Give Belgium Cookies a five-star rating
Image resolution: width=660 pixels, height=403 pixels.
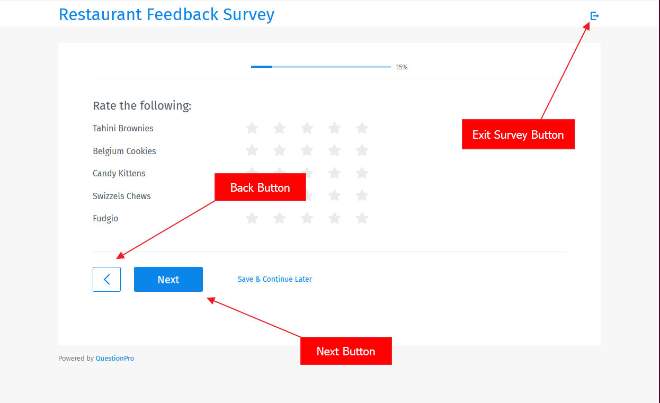[x=362, y=150]
